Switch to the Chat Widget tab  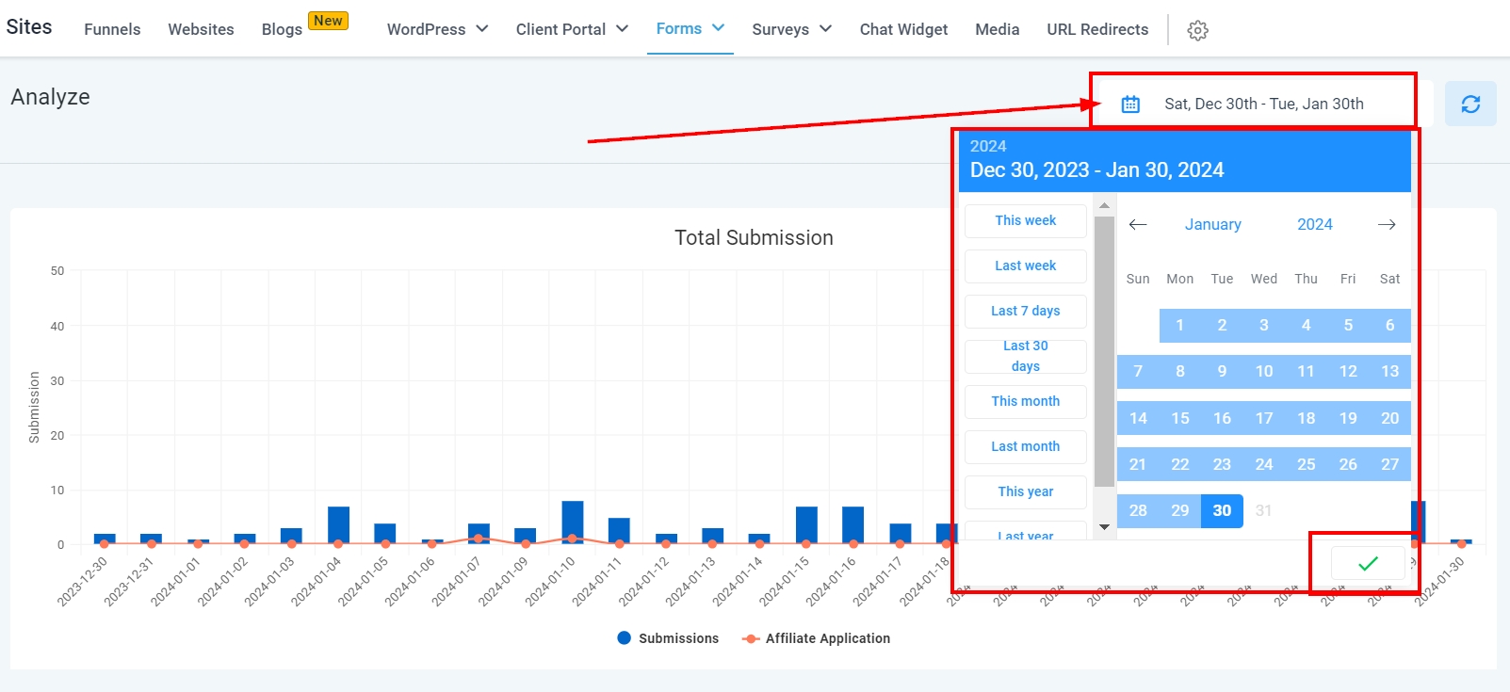tap(903, 29)
